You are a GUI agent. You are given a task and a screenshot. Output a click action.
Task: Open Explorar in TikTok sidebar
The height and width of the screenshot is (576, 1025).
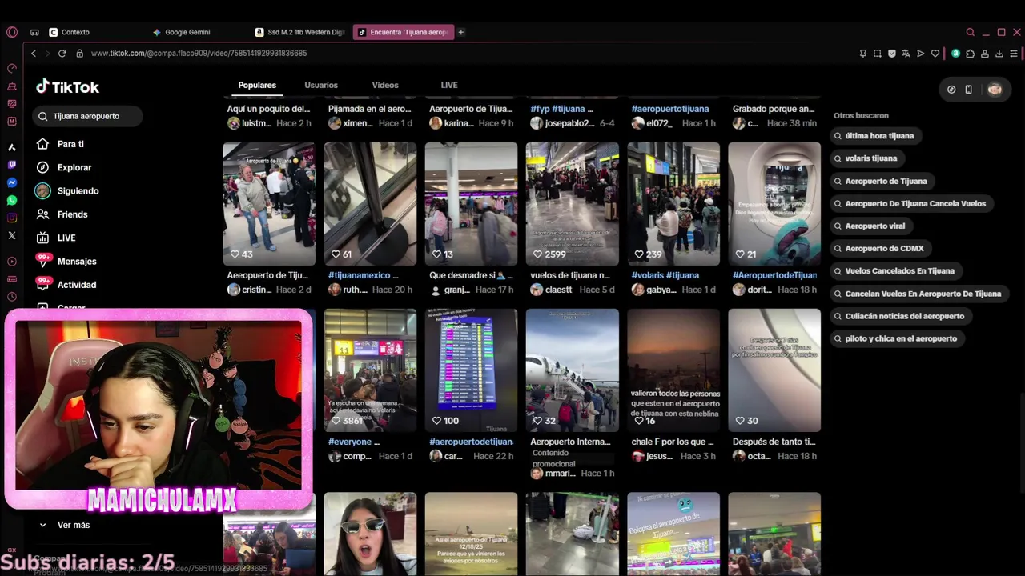tap(64, 167)
